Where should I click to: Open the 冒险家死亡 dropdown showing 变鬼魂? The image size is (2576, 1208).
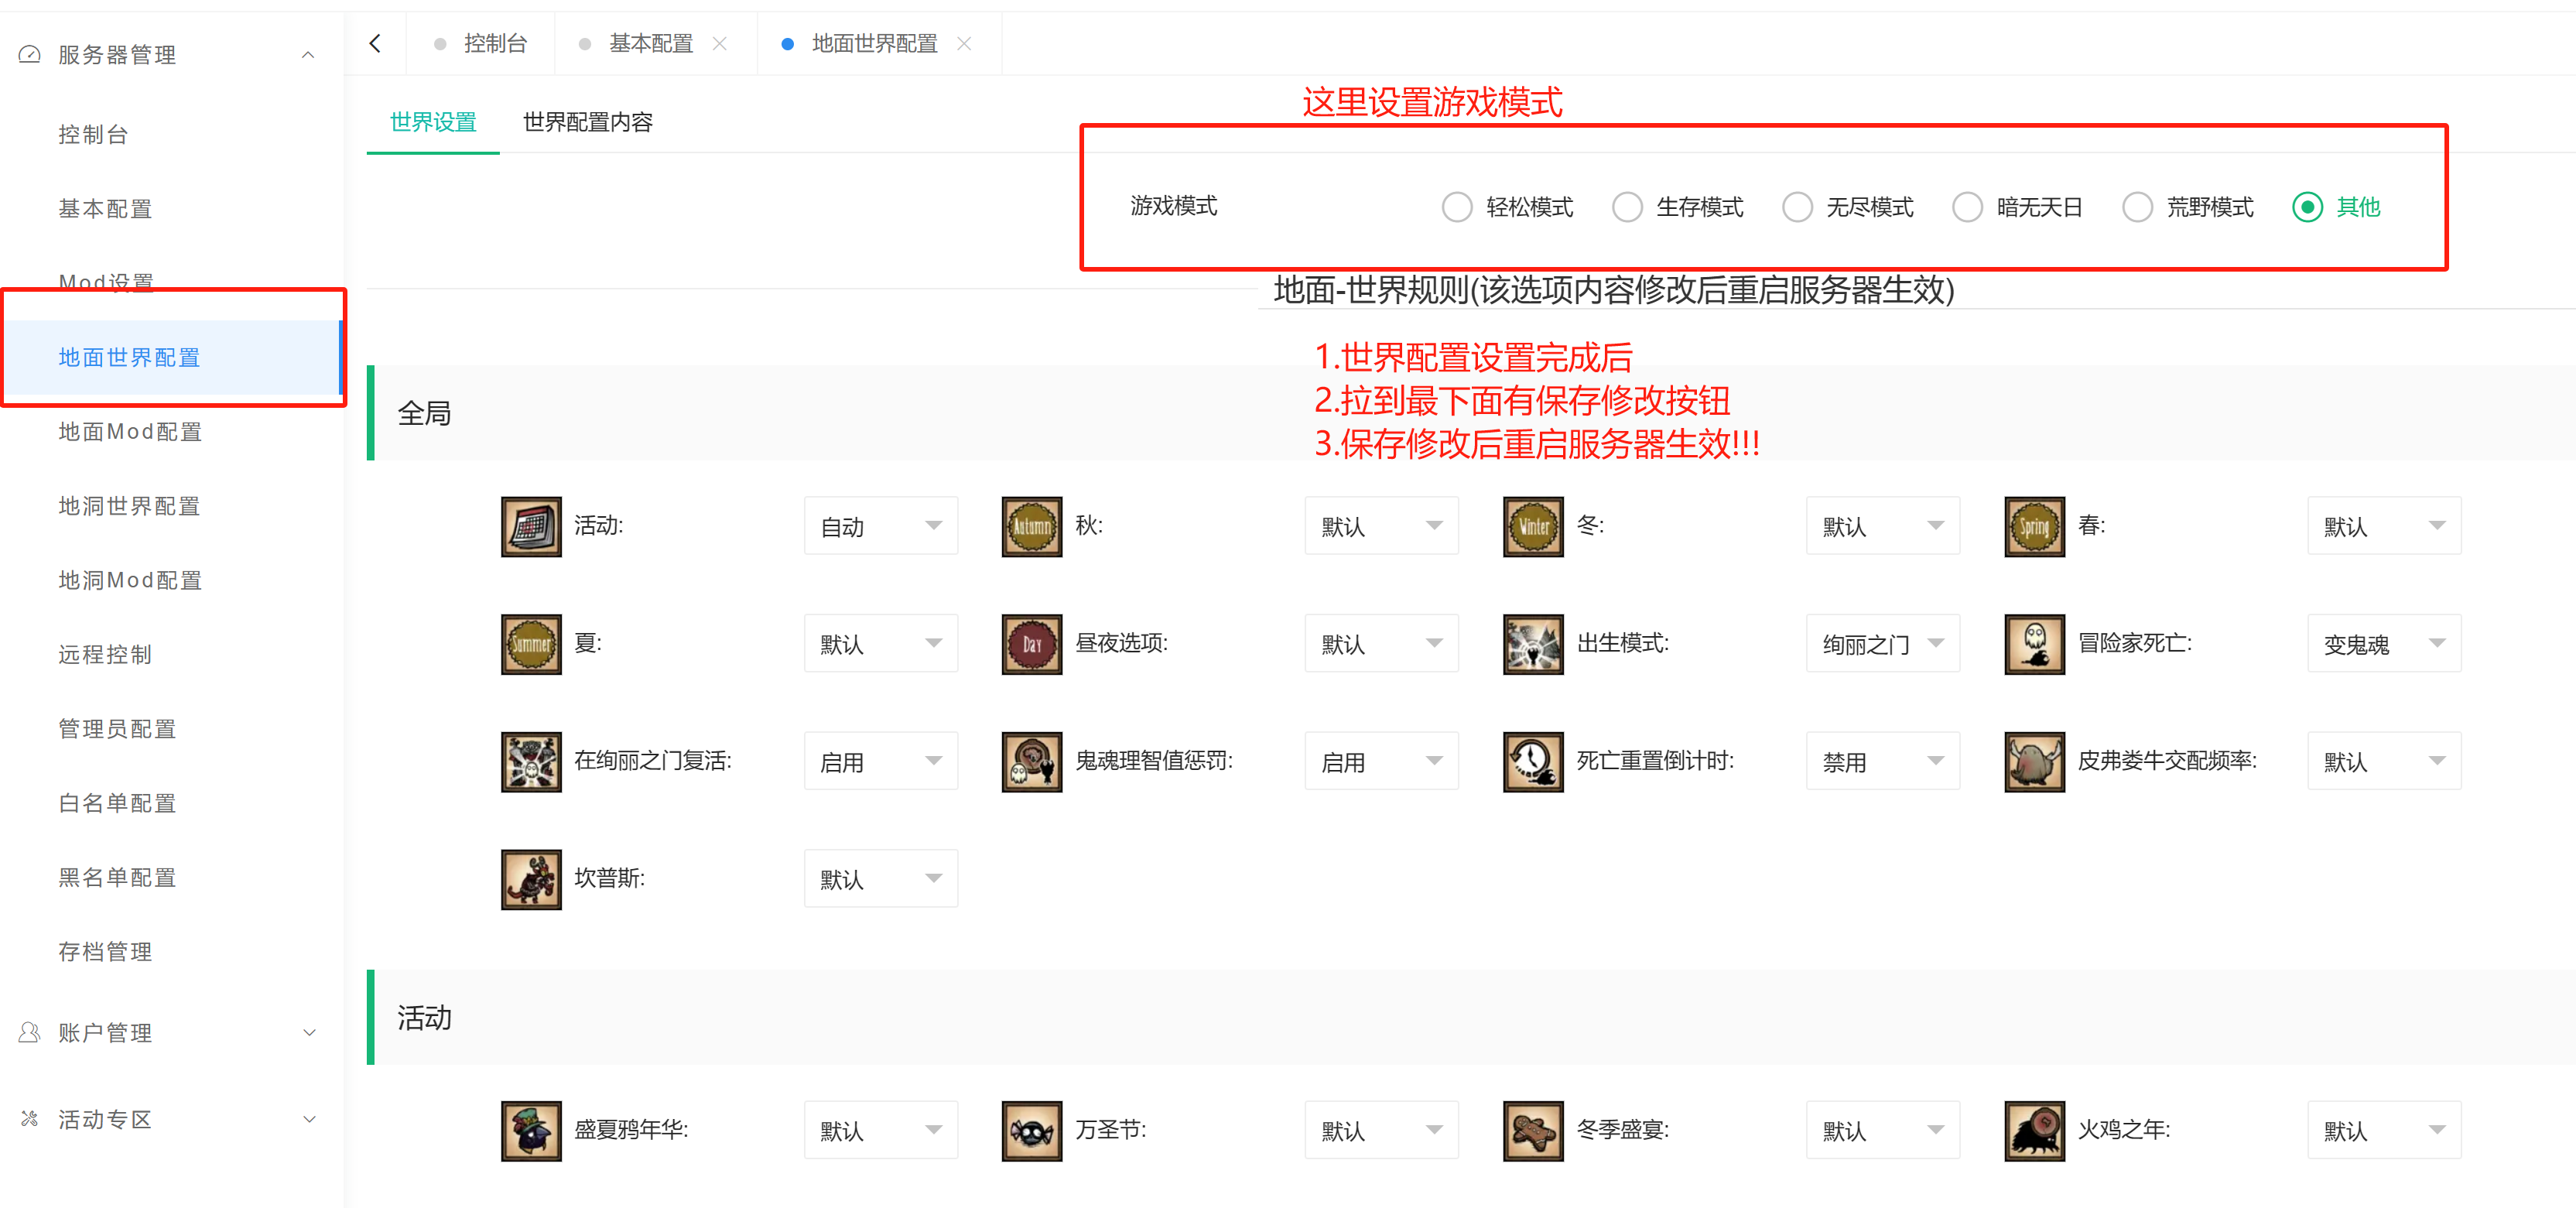tap(2385, 644)
